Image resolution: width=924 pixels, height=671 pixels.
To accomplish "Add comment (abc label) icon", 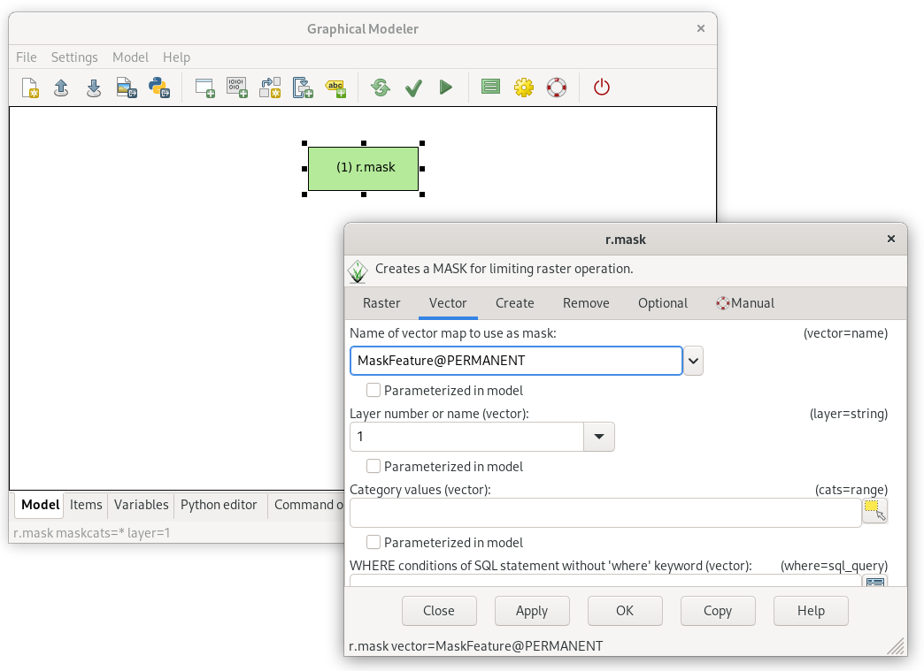I will coord(336,88).
